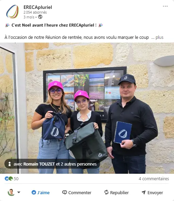
Task: Click your profile avatar near J'aime
Action: coord(11,192)
